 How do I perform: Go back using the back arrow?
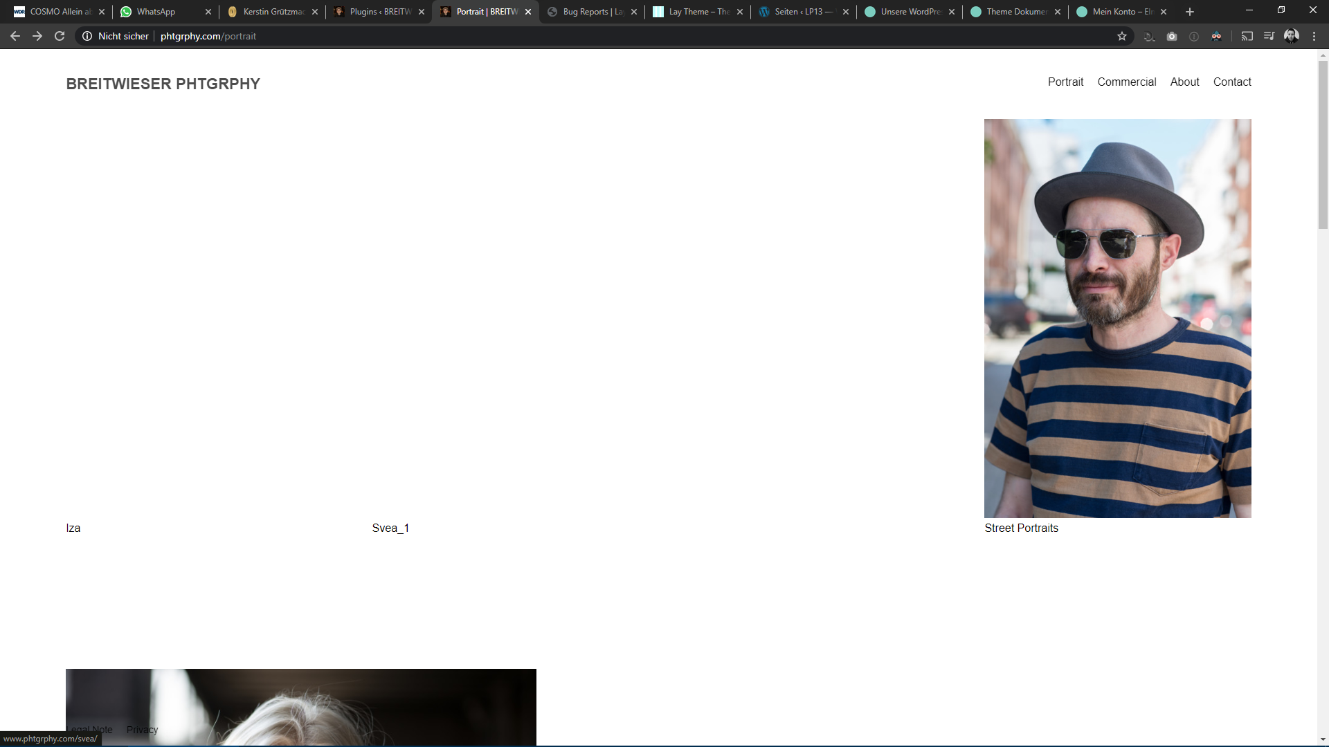point(15,36)
